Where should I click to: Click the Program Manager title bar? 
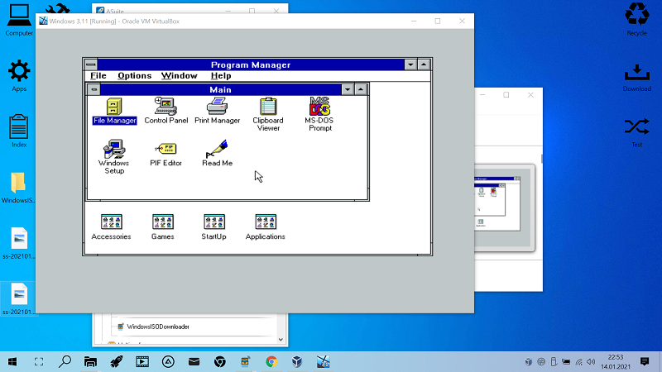tap(251, 64)
